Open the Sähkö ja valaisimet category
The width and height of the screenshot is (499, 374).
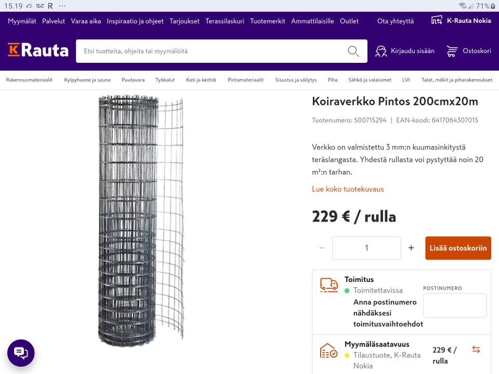click(371, 80)
